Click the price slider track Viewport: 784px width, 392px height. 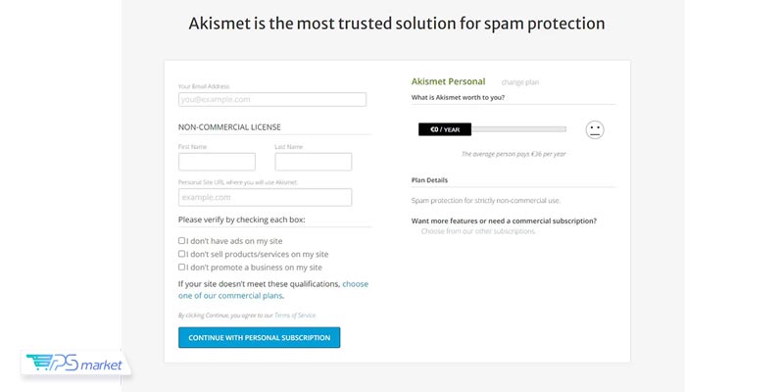coord(518,129)
